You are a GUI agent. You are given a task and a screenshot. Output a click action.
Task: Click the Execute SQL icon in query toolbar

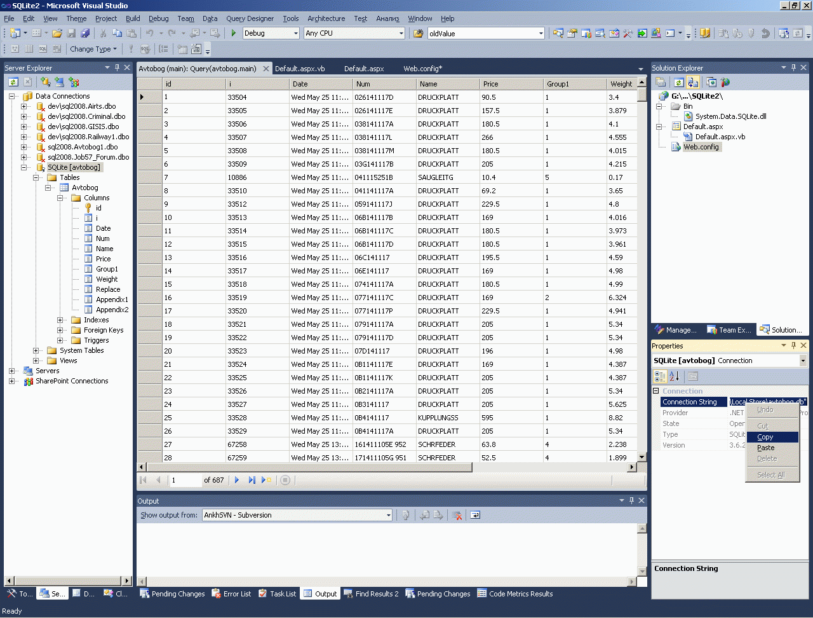coord(131,49)
